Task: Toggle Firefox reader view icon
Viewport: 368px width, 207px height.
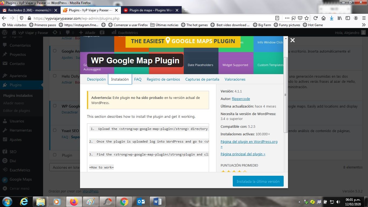Action: 277,18
